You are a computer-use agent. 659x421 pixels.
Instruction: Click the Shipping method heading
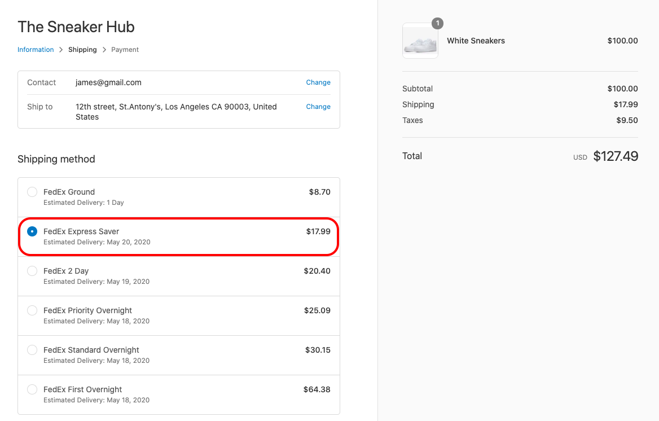(x=56, y=159)
